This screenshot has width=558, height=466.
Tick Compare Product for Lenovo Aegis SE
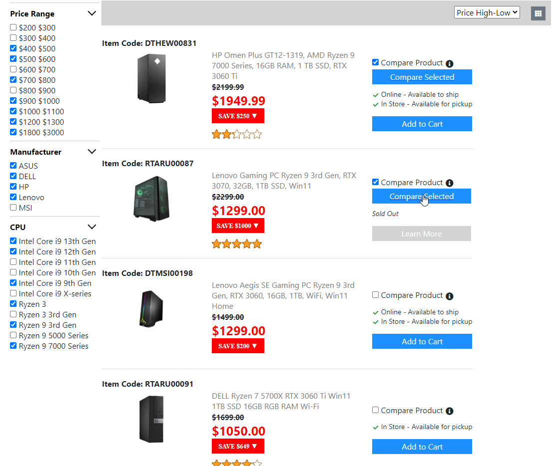(376, 295)
